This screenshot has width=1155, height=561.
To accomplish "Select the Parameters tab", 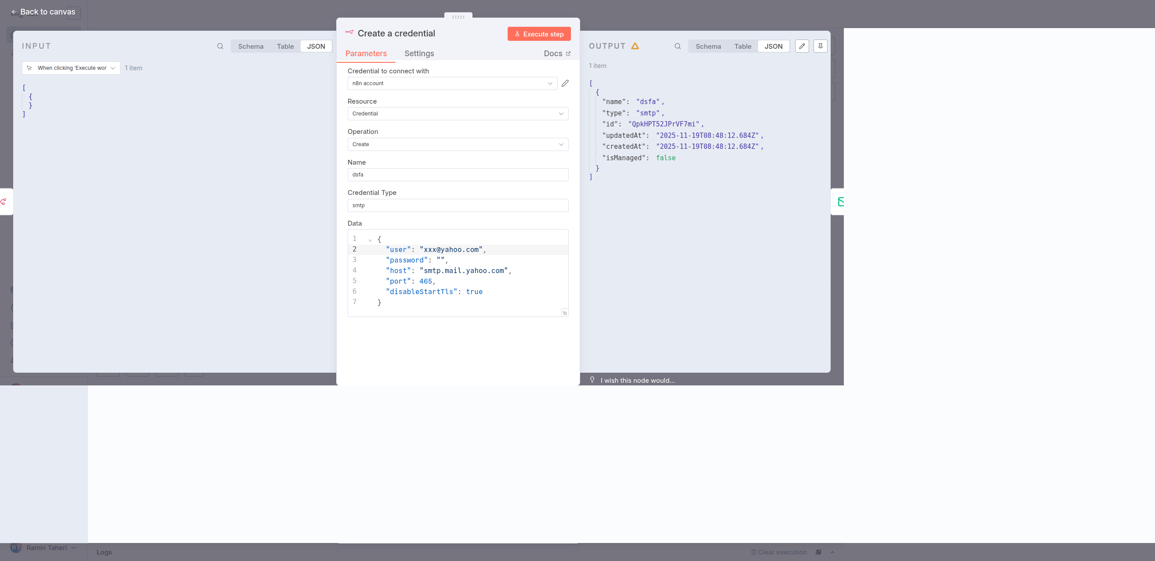I will coord(366,54).
